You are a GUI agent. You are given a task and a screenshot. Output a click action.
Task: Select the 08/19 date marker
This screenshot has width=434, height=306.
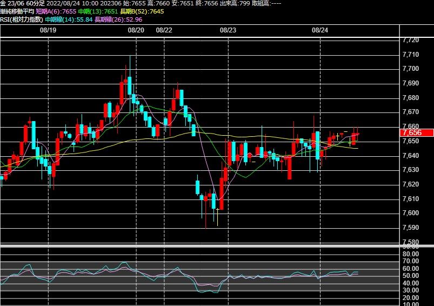click(x=48, y=30)
